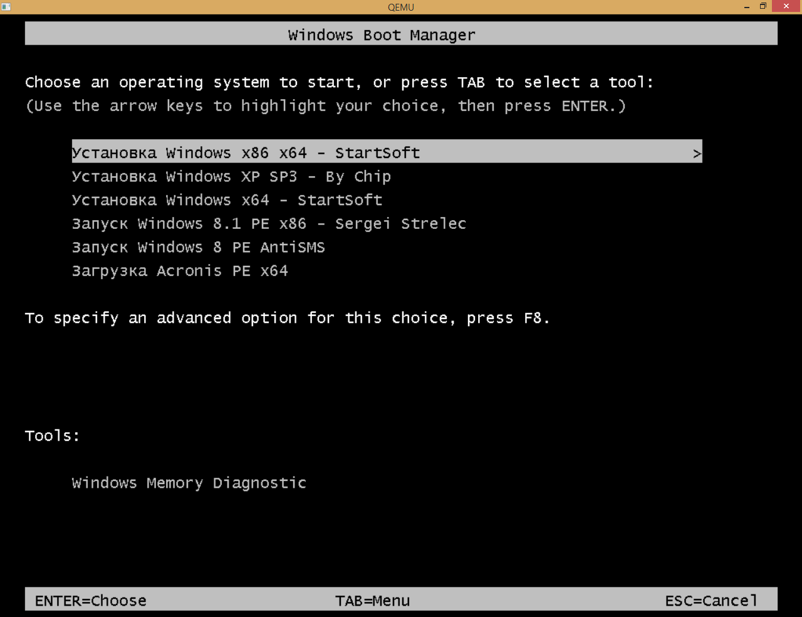This screenshot has width=802, height=617.
Task: Choose Установка Windows x64 - StartSoft entry
Action: click(x=227, y=201)
